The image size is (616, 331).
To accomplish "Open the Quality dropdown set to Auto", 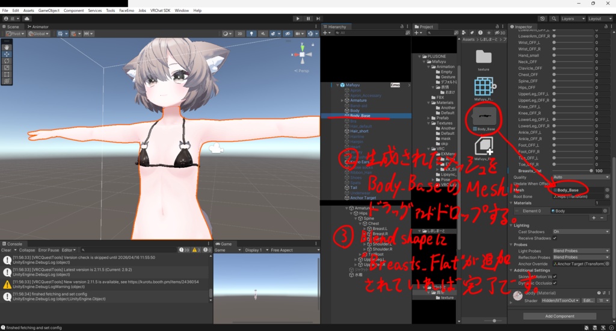I will pyautogui.click(x=581, y=178).
